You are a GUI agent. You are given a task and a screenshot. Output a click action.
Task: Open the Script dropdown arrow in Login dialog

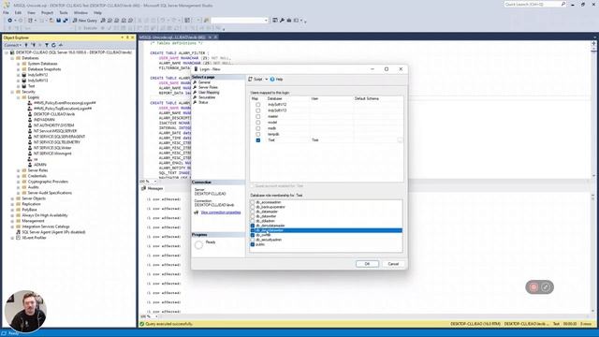[266, 79]
